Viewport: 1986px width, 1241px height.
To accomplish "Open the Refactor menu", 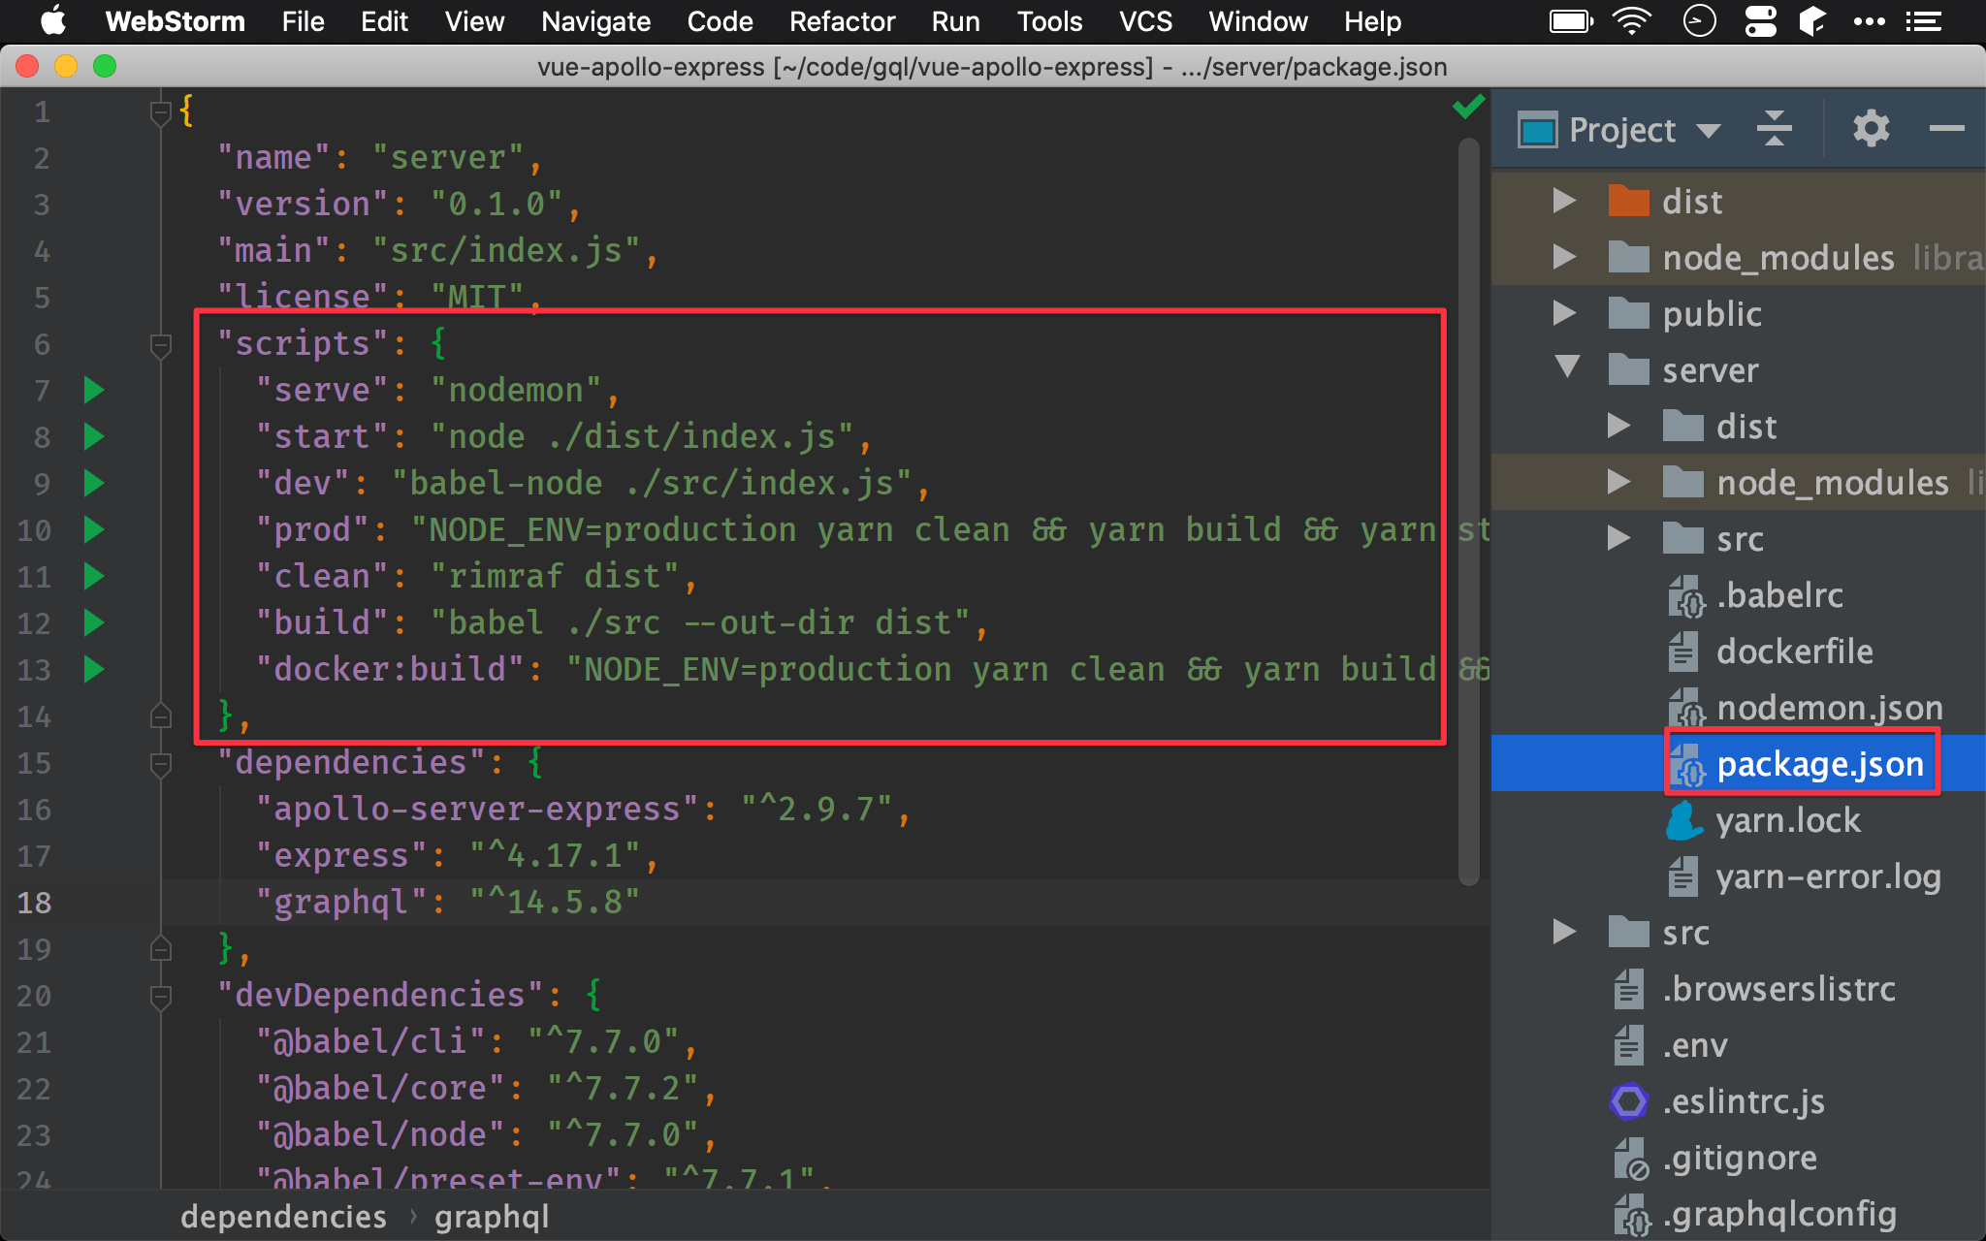I will pyautogui.click(x=842, y=21).
